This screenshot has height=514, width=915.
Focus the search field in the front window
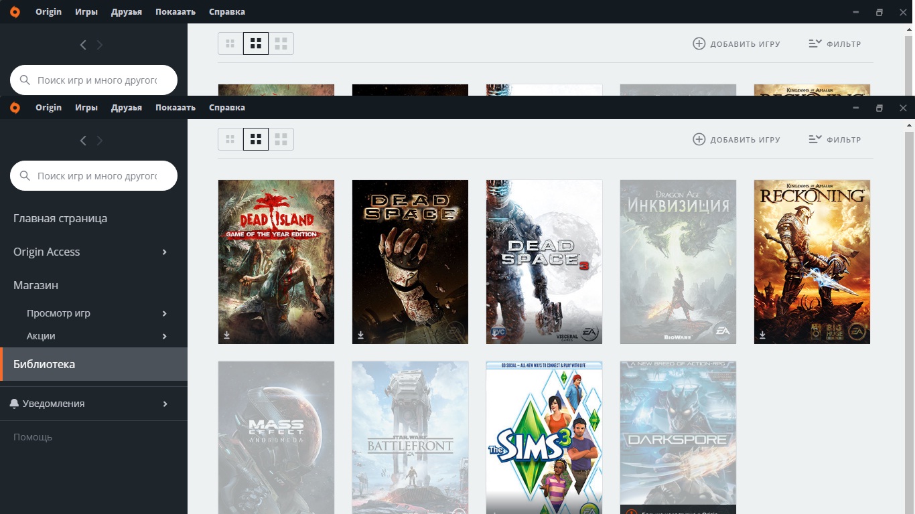(x=94, y=176)
